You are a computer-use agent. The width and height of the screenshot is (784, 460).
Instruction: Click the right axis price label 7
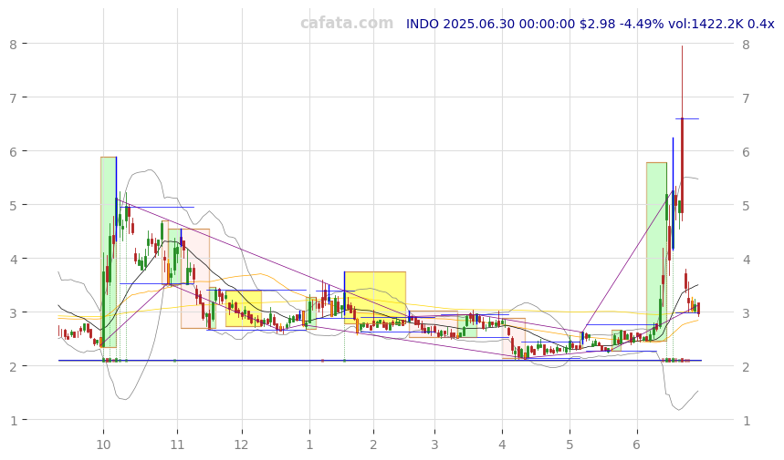(746, 97)
